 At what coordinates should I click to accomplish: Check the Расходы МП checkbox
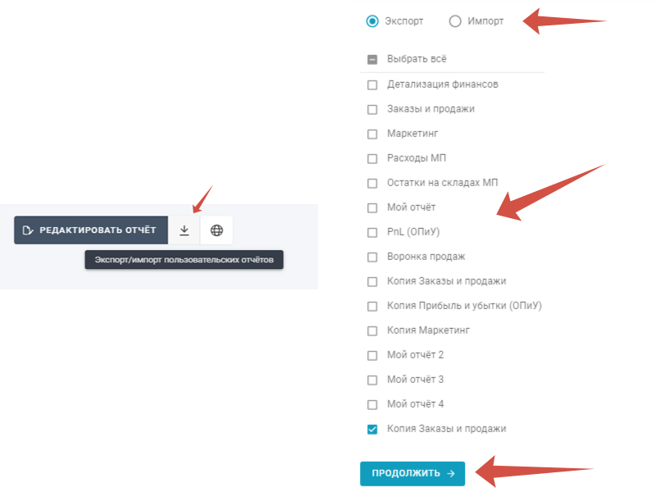[372, 158]
